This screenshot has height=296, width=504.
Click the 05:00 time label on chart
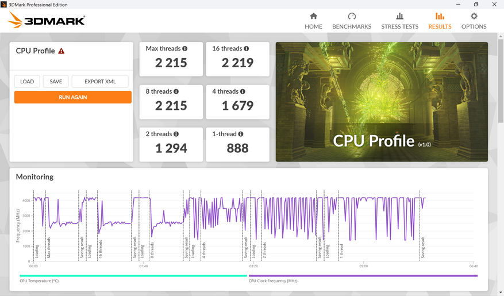pos(364,266)
